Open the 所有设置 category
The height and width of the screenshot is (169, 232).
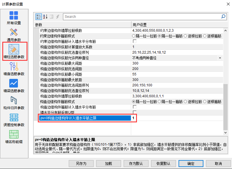pyautogui.click(x=14, y=18)
